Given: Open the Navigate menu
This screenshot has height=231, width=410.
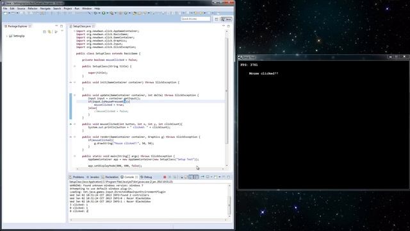Looking at the screenshot, I should (45, 8).
